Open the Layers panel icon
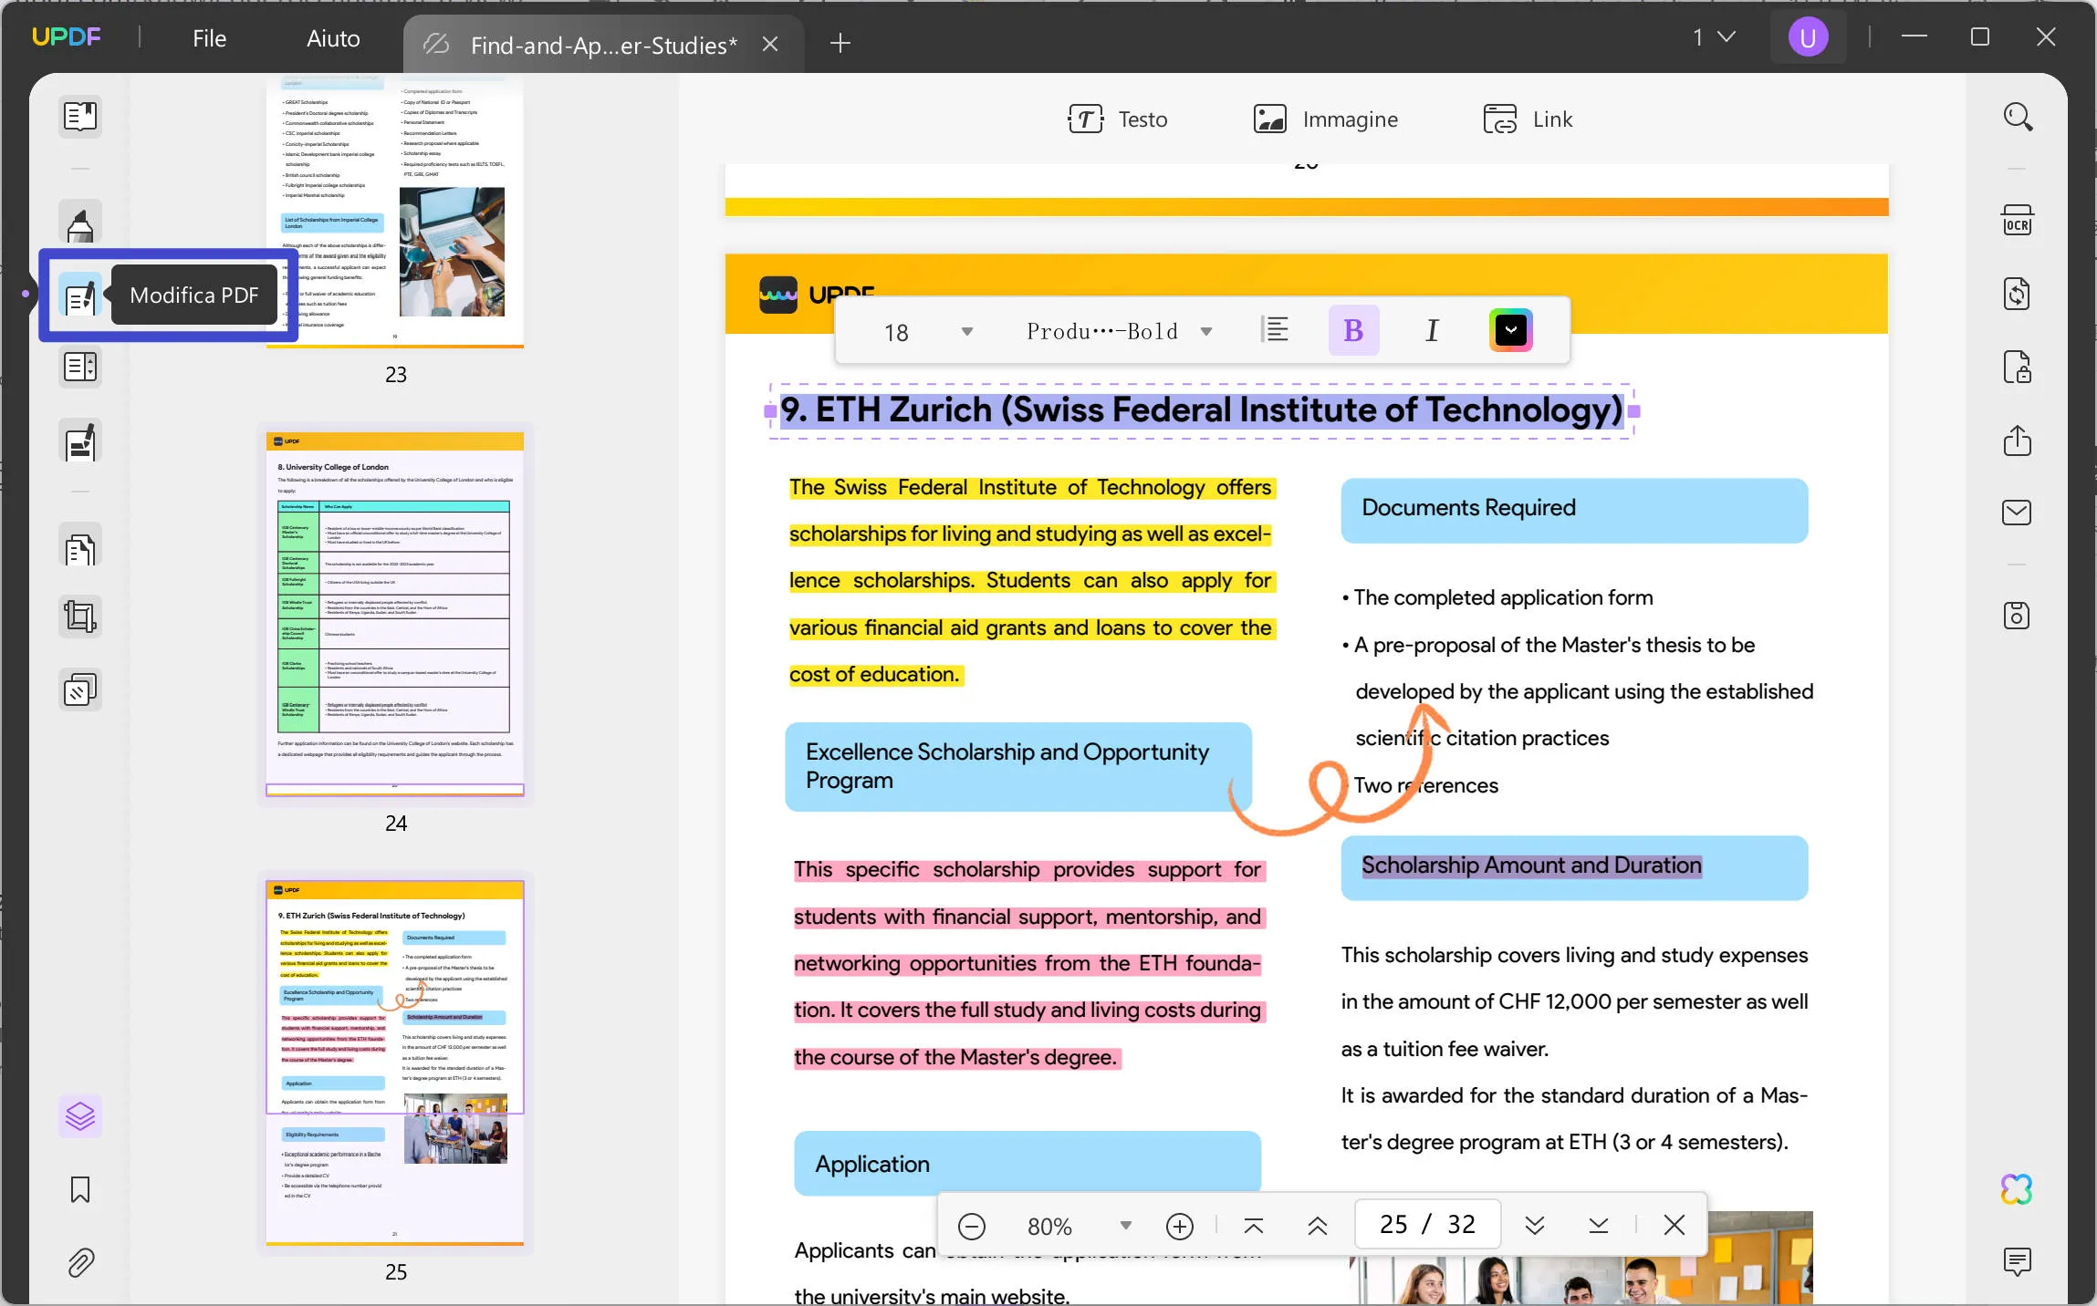Viewport: 2097px width, 1306px height. point(80,1115)
